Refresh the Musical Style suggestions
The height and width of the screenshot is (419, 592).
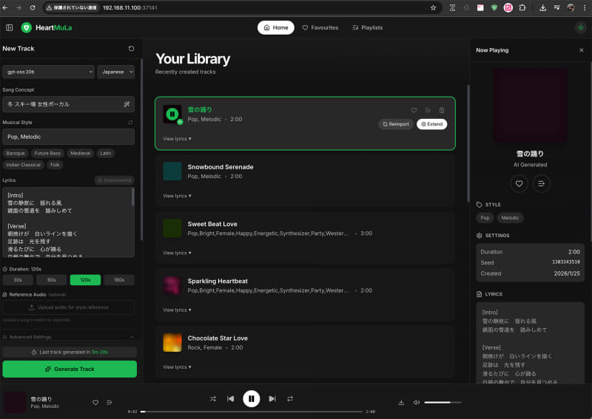click(x=131, y=123)
